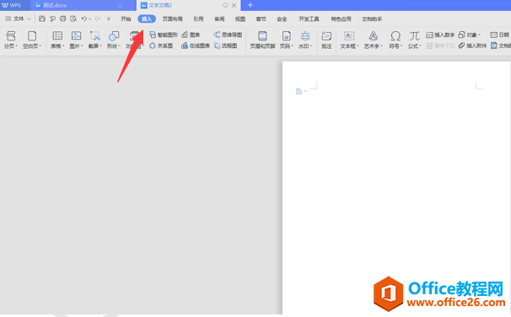Switch to the 页面布局 tab

(x=172, y=19)
